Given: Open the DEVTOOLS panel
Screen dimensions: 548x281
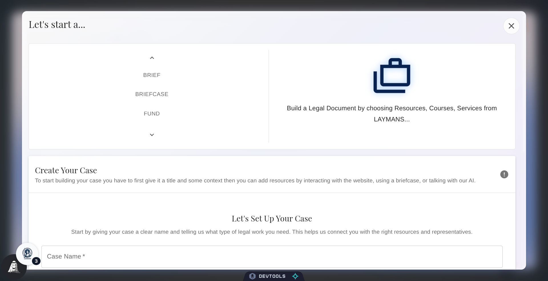Looking at the screenshot, I should [x=272, y=276].
